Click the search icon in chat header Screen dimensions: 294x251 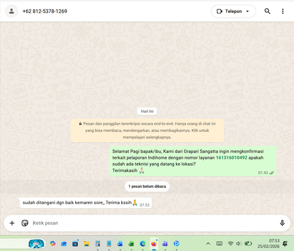pos(268,11)
